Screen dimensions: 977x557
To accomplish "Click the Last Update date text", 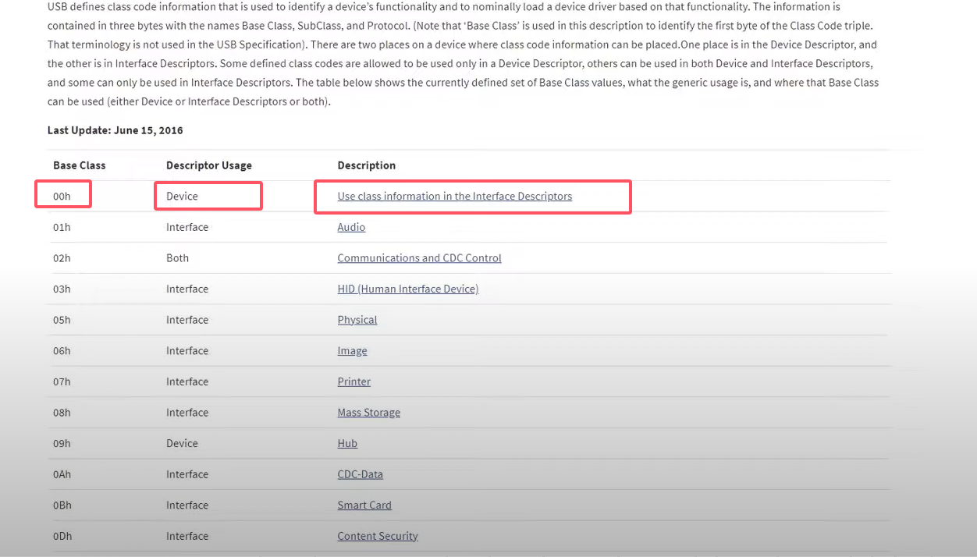I will [x=115, y=130].
